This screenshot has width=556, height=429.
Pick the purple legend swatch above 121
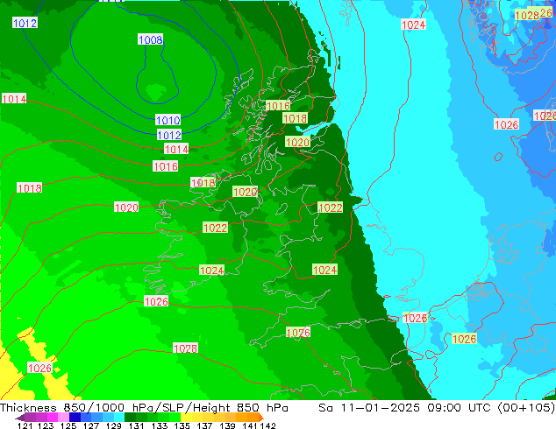pos(30,418)
